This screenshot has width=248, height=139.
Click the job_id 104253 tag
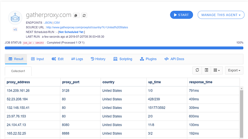[x=33, y=43]
